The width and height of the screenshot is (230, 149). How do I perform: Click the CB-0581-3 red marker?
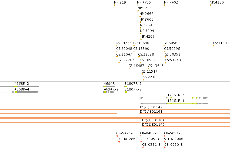[x=143, y=147]
